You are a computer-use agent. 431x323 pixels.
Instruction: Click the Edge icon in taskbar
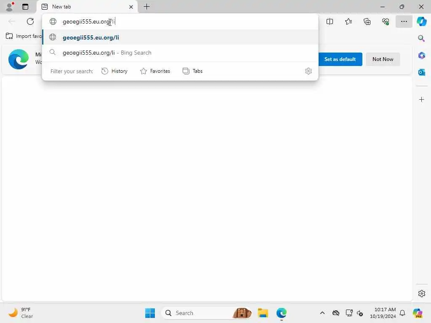click(281, 313)
